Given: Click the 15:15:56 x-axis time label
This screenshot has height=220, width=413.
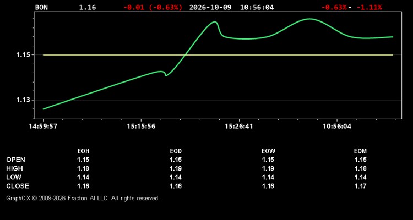Looking at the screenshot, I should coord(141,127).
